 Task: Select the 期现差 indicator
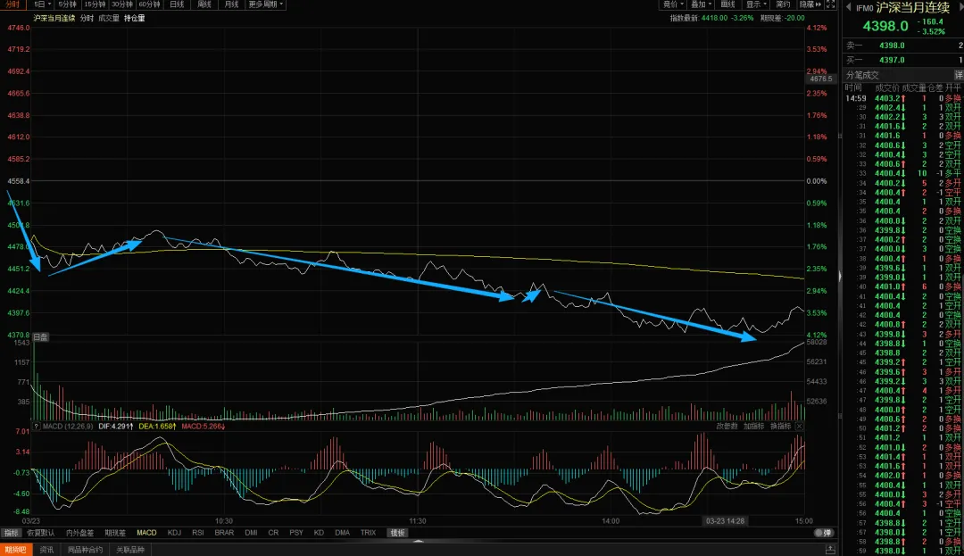tap(115, 533)
